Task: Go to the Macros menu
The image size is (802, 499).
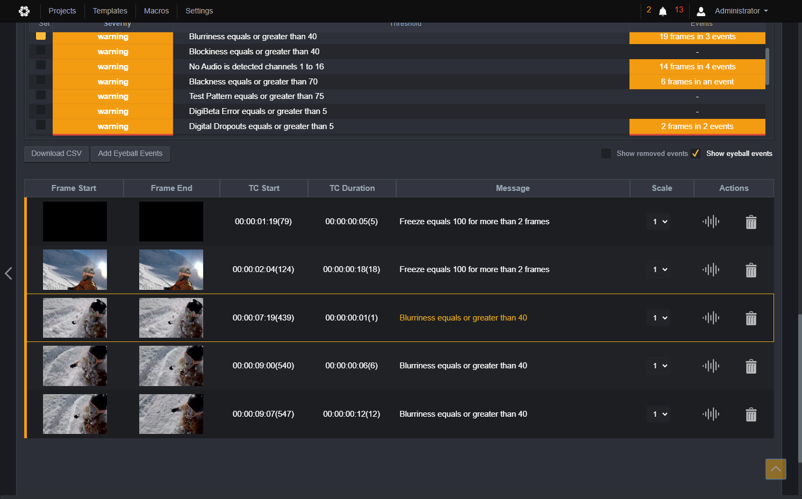Action: 156,11
